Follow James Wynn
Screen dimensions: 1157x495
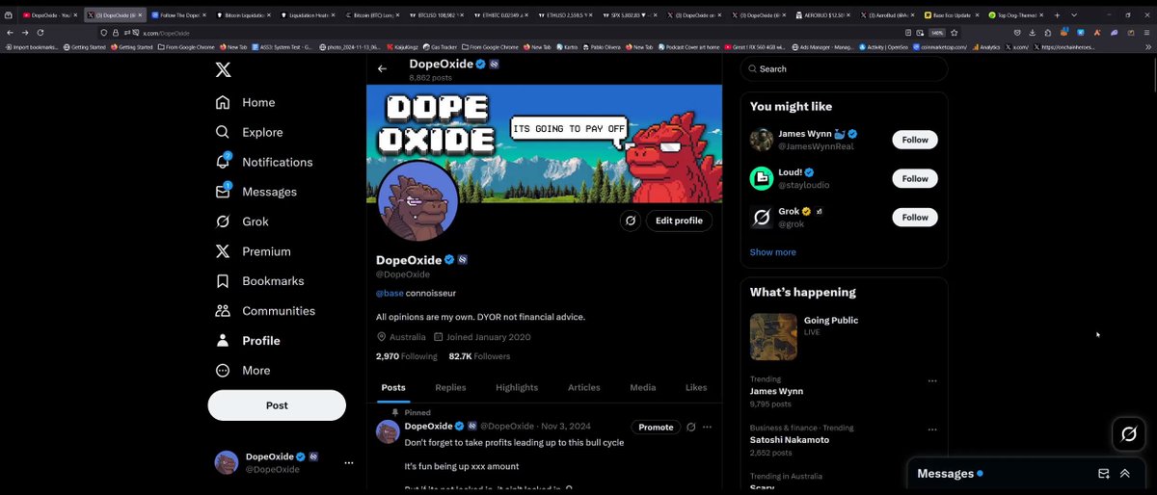(x=915, y=140)
